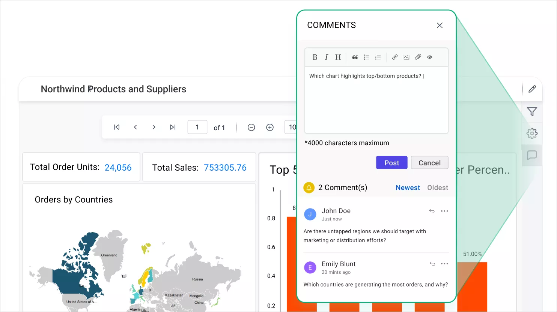This screenshot has height=312, width=557.
Task: Post the typed comment
Action: tap(391, 162)
